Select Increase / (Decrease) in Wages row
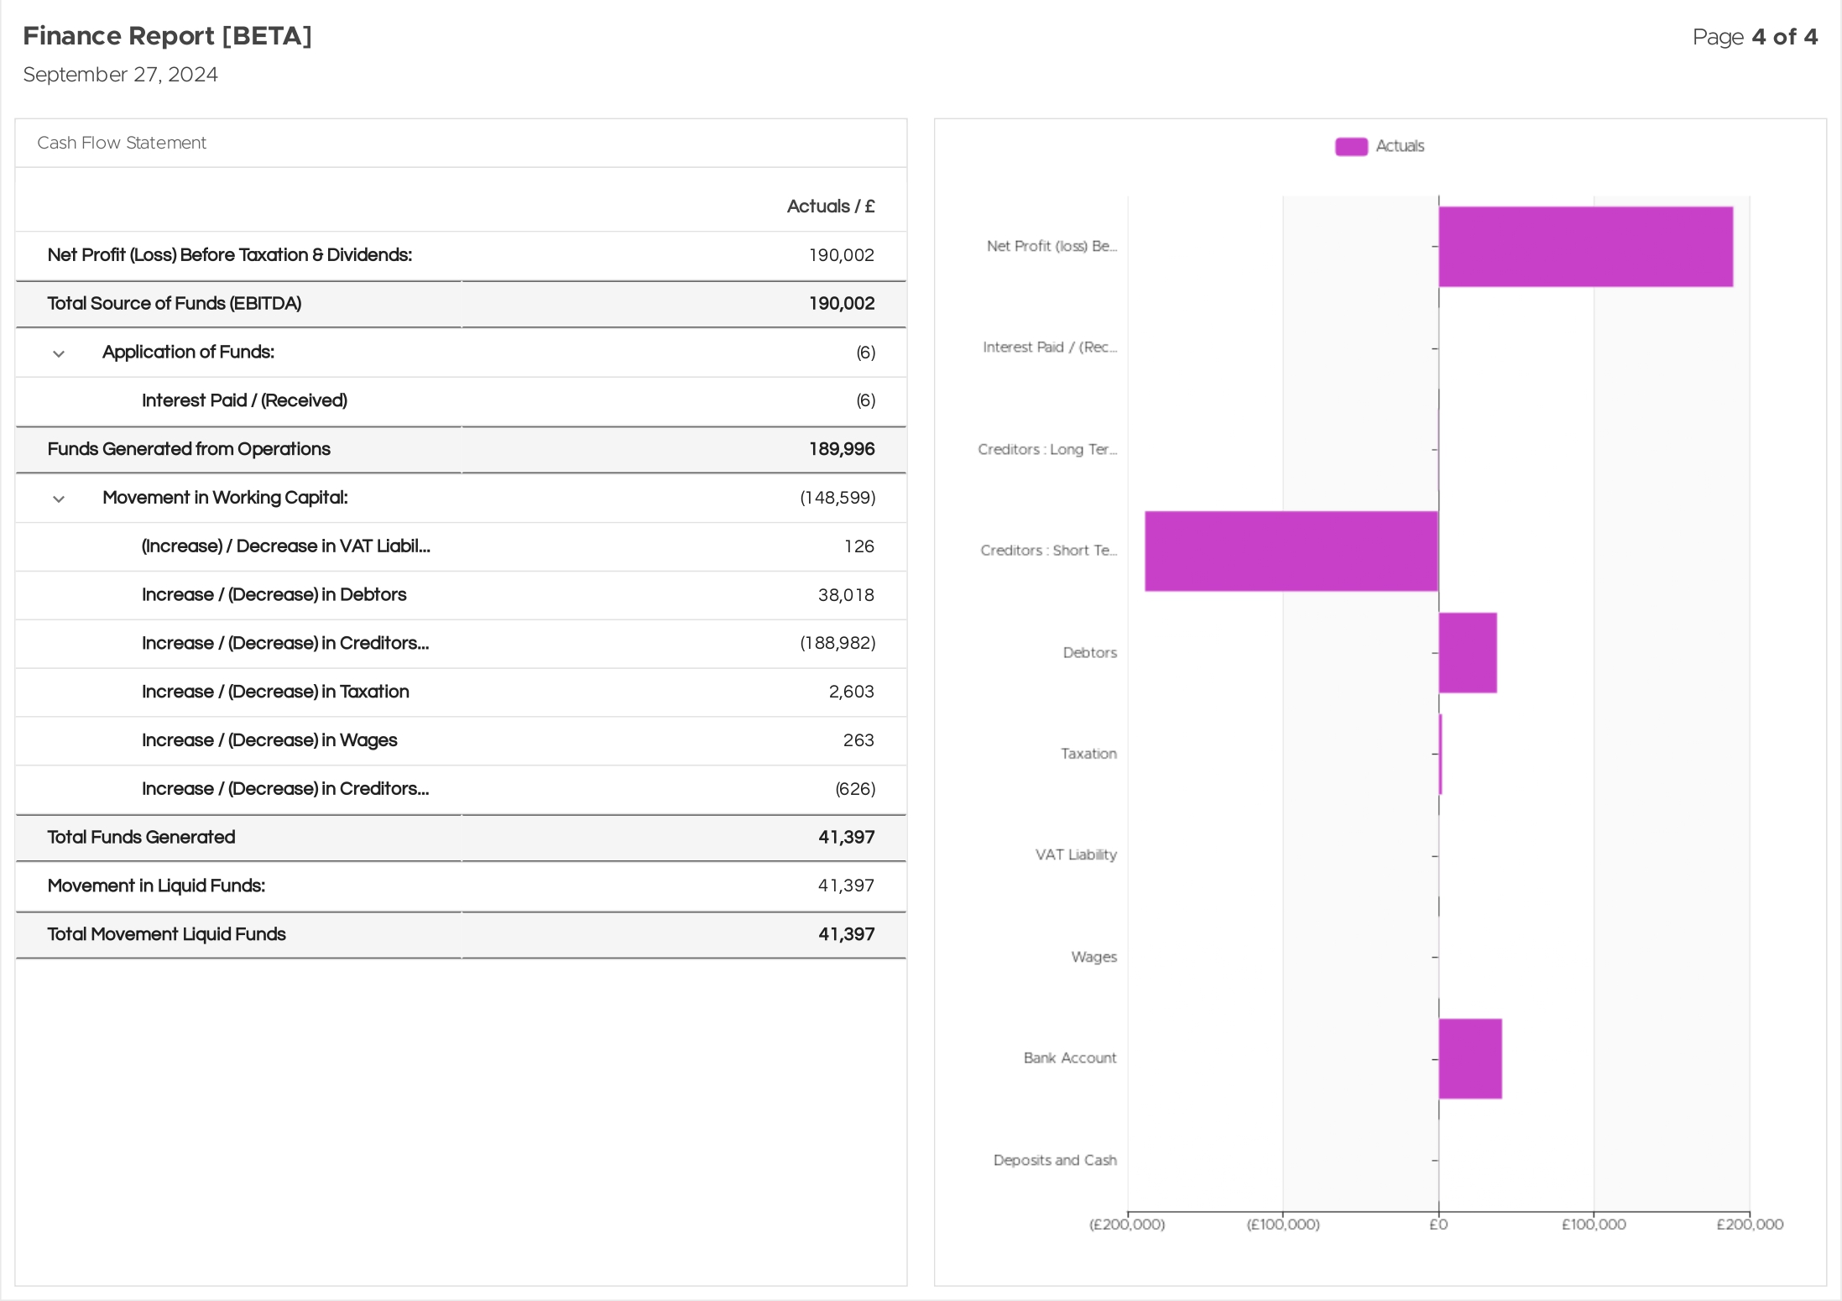Screen dimensions: 1842x1301 (461, 740)
